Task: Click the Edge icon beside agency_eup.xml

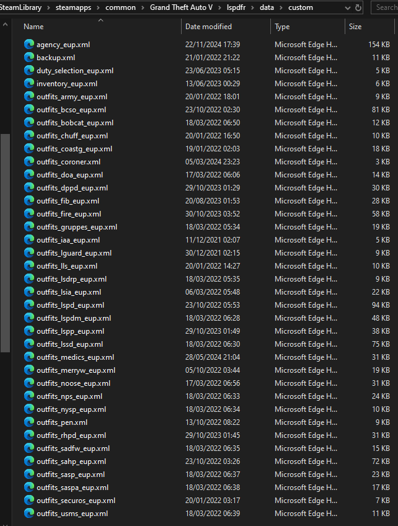Action: point(29,45)
